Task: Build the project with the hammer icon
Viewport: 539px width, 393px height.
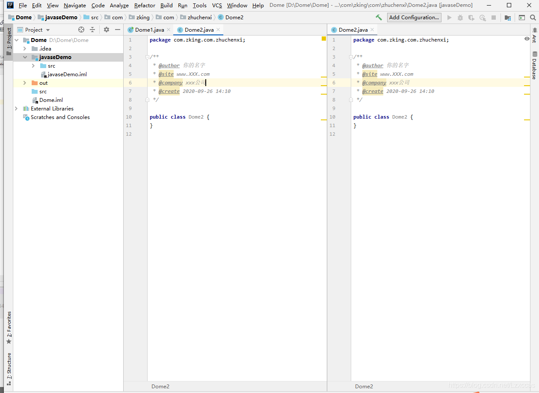Action: [x=379, y=18]
